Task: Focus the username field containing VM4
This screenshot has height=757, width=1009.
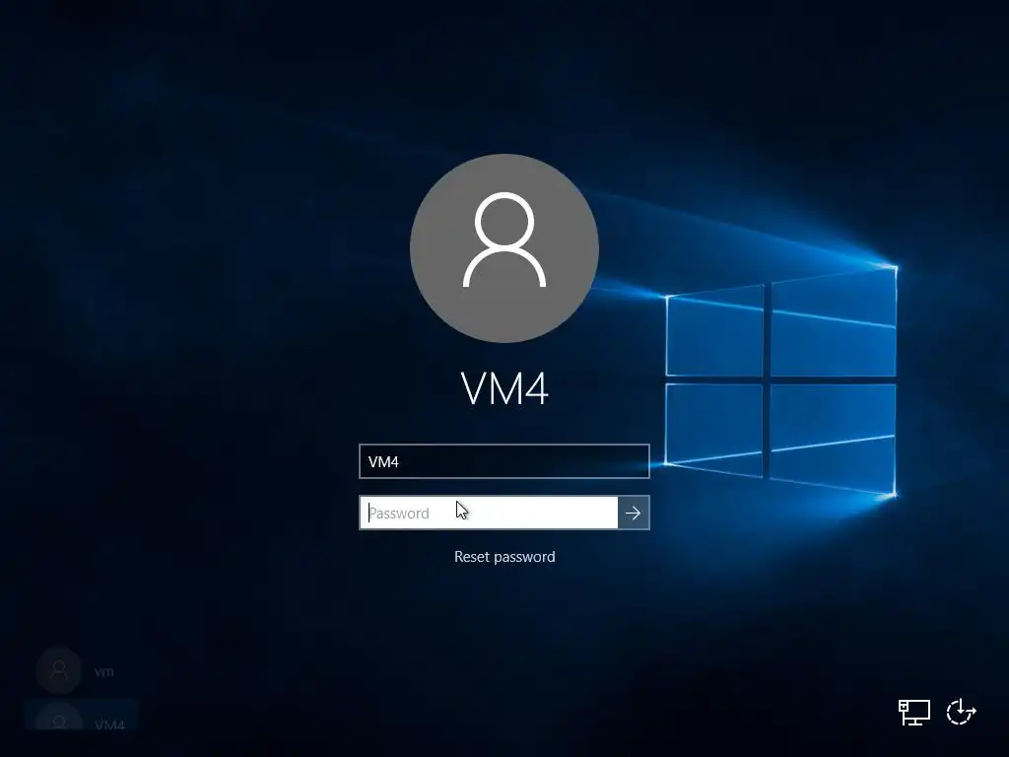Action: pos(504,461)
